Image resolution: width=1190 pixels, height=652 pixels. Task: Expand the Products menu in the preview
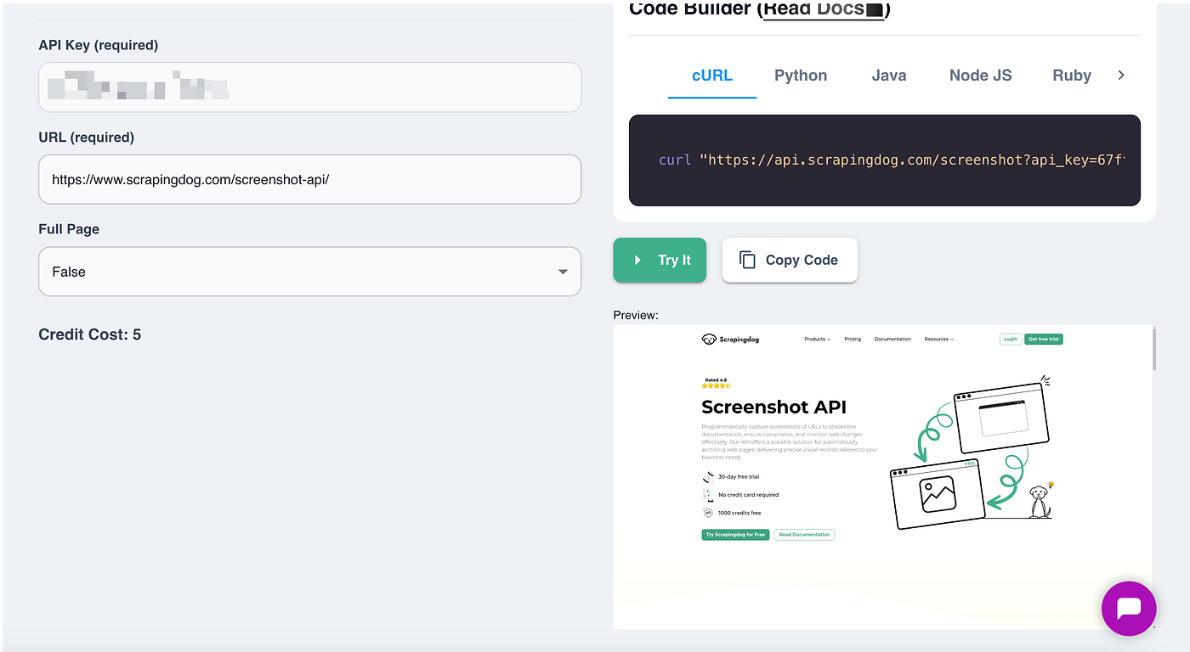pos(817,339)
